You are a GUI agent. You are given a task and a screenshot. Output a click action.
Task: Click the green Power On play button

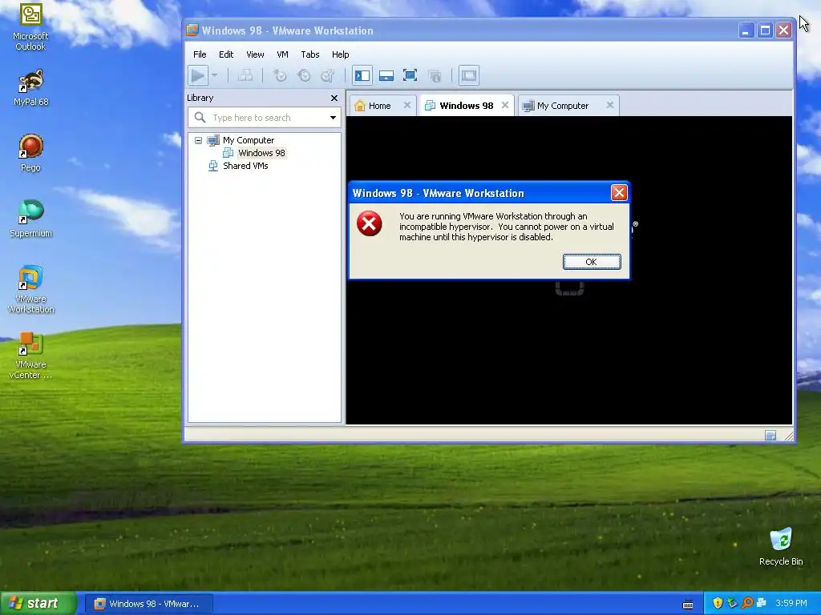tap(199, 75)
